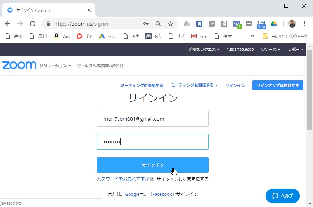313x207 pixels.
Task: Open the 鳳川 bookmark
Action: click(38, 37)
